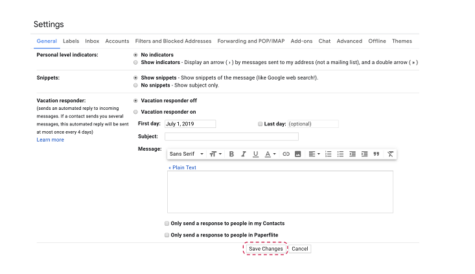
Task: Open the text alignment dropdown
Action: coord(314,154)
